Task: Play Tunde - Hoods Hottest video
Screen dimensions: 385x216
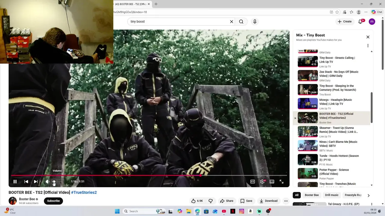Action: pyautogui.click(x=332, y=160)
